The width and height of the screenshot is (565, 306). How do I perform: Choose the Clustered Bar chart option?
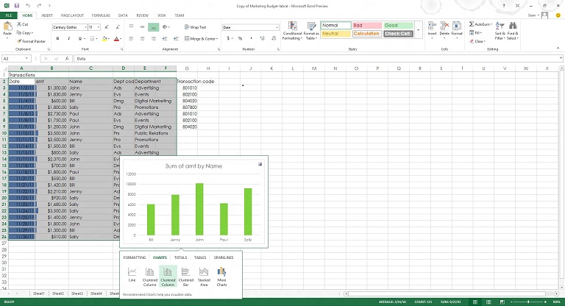(186, 277)
